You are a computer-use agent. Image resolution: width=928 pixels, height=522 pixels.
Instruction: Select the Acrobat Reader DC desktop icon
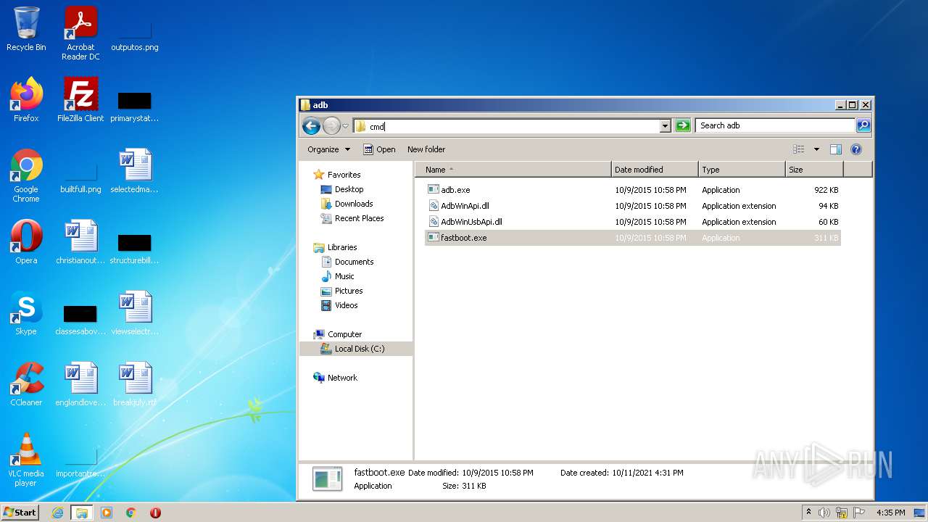80,33
